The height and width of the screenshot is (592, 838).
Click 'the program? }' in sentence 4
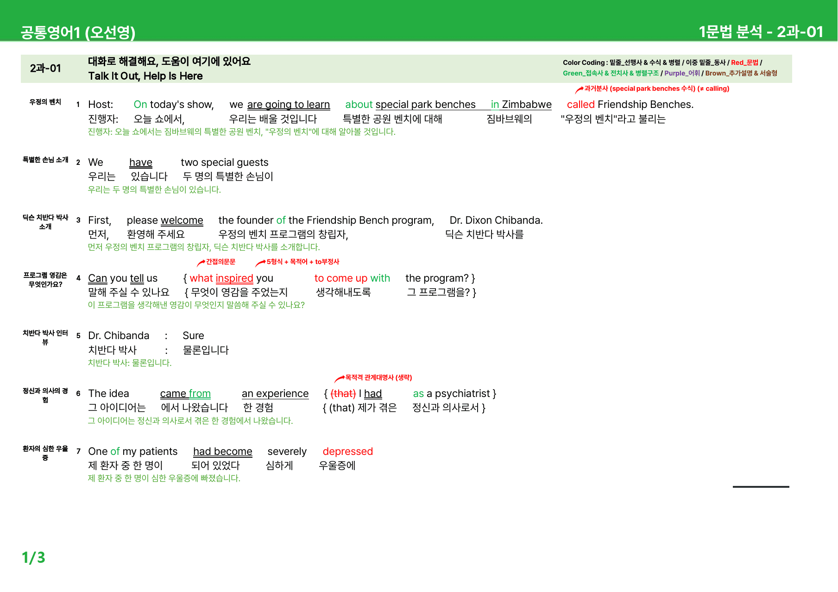click(x=440, y=278)
